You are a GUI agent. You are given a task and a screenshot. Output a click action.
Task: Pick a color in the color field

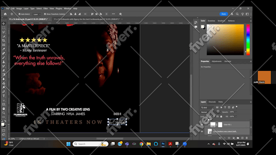[225, 40]
